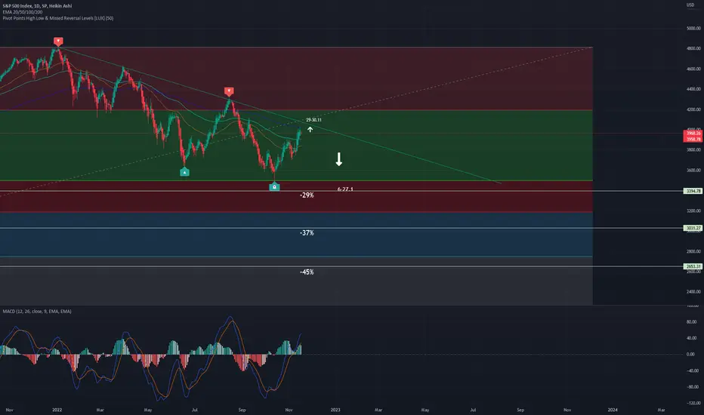The image size is (704, 415).
Task: Open the Pivot Points High Low indicator legend
Action: 58,18
